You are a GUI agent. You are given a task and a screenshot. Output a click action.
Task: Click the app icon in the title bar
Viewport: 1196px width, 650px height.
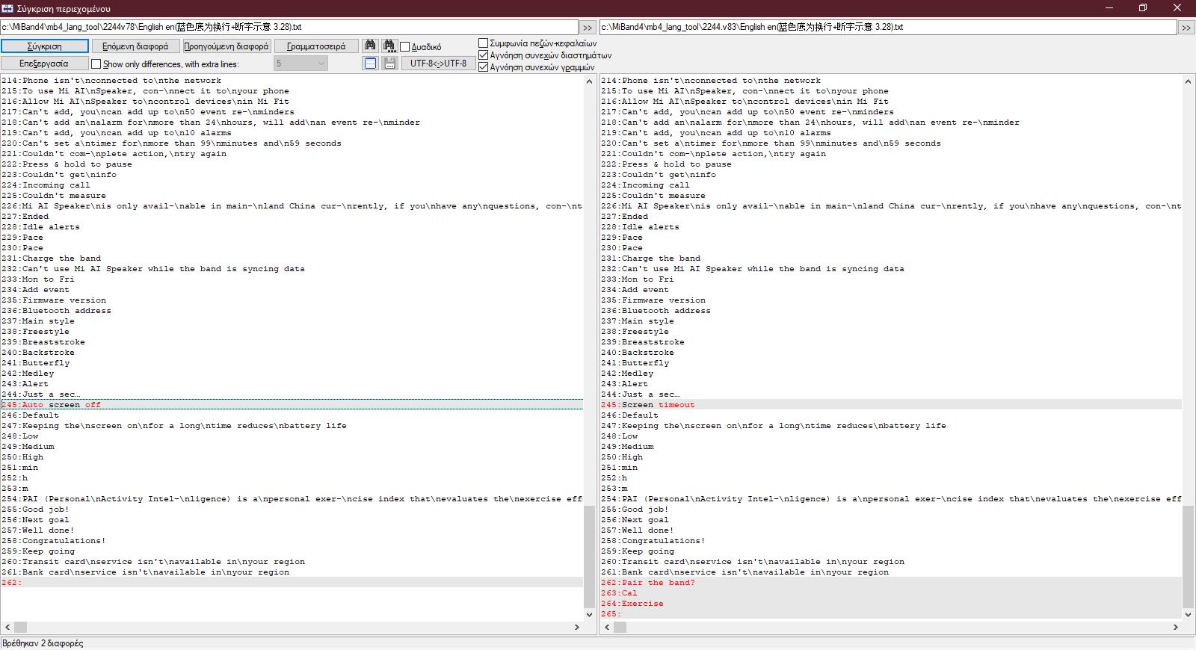click(7, 8)
